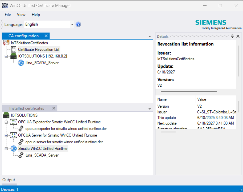
Task: Switch to the Installed certificates tab
Action: pyautogui.click(x=27, y=108)
